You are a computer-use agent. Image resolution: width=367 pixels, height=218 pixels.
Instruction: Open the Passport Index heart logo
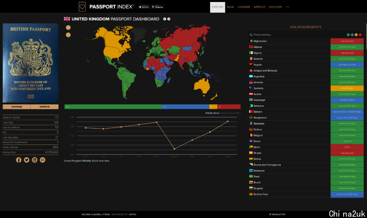(x=82, y=7)
